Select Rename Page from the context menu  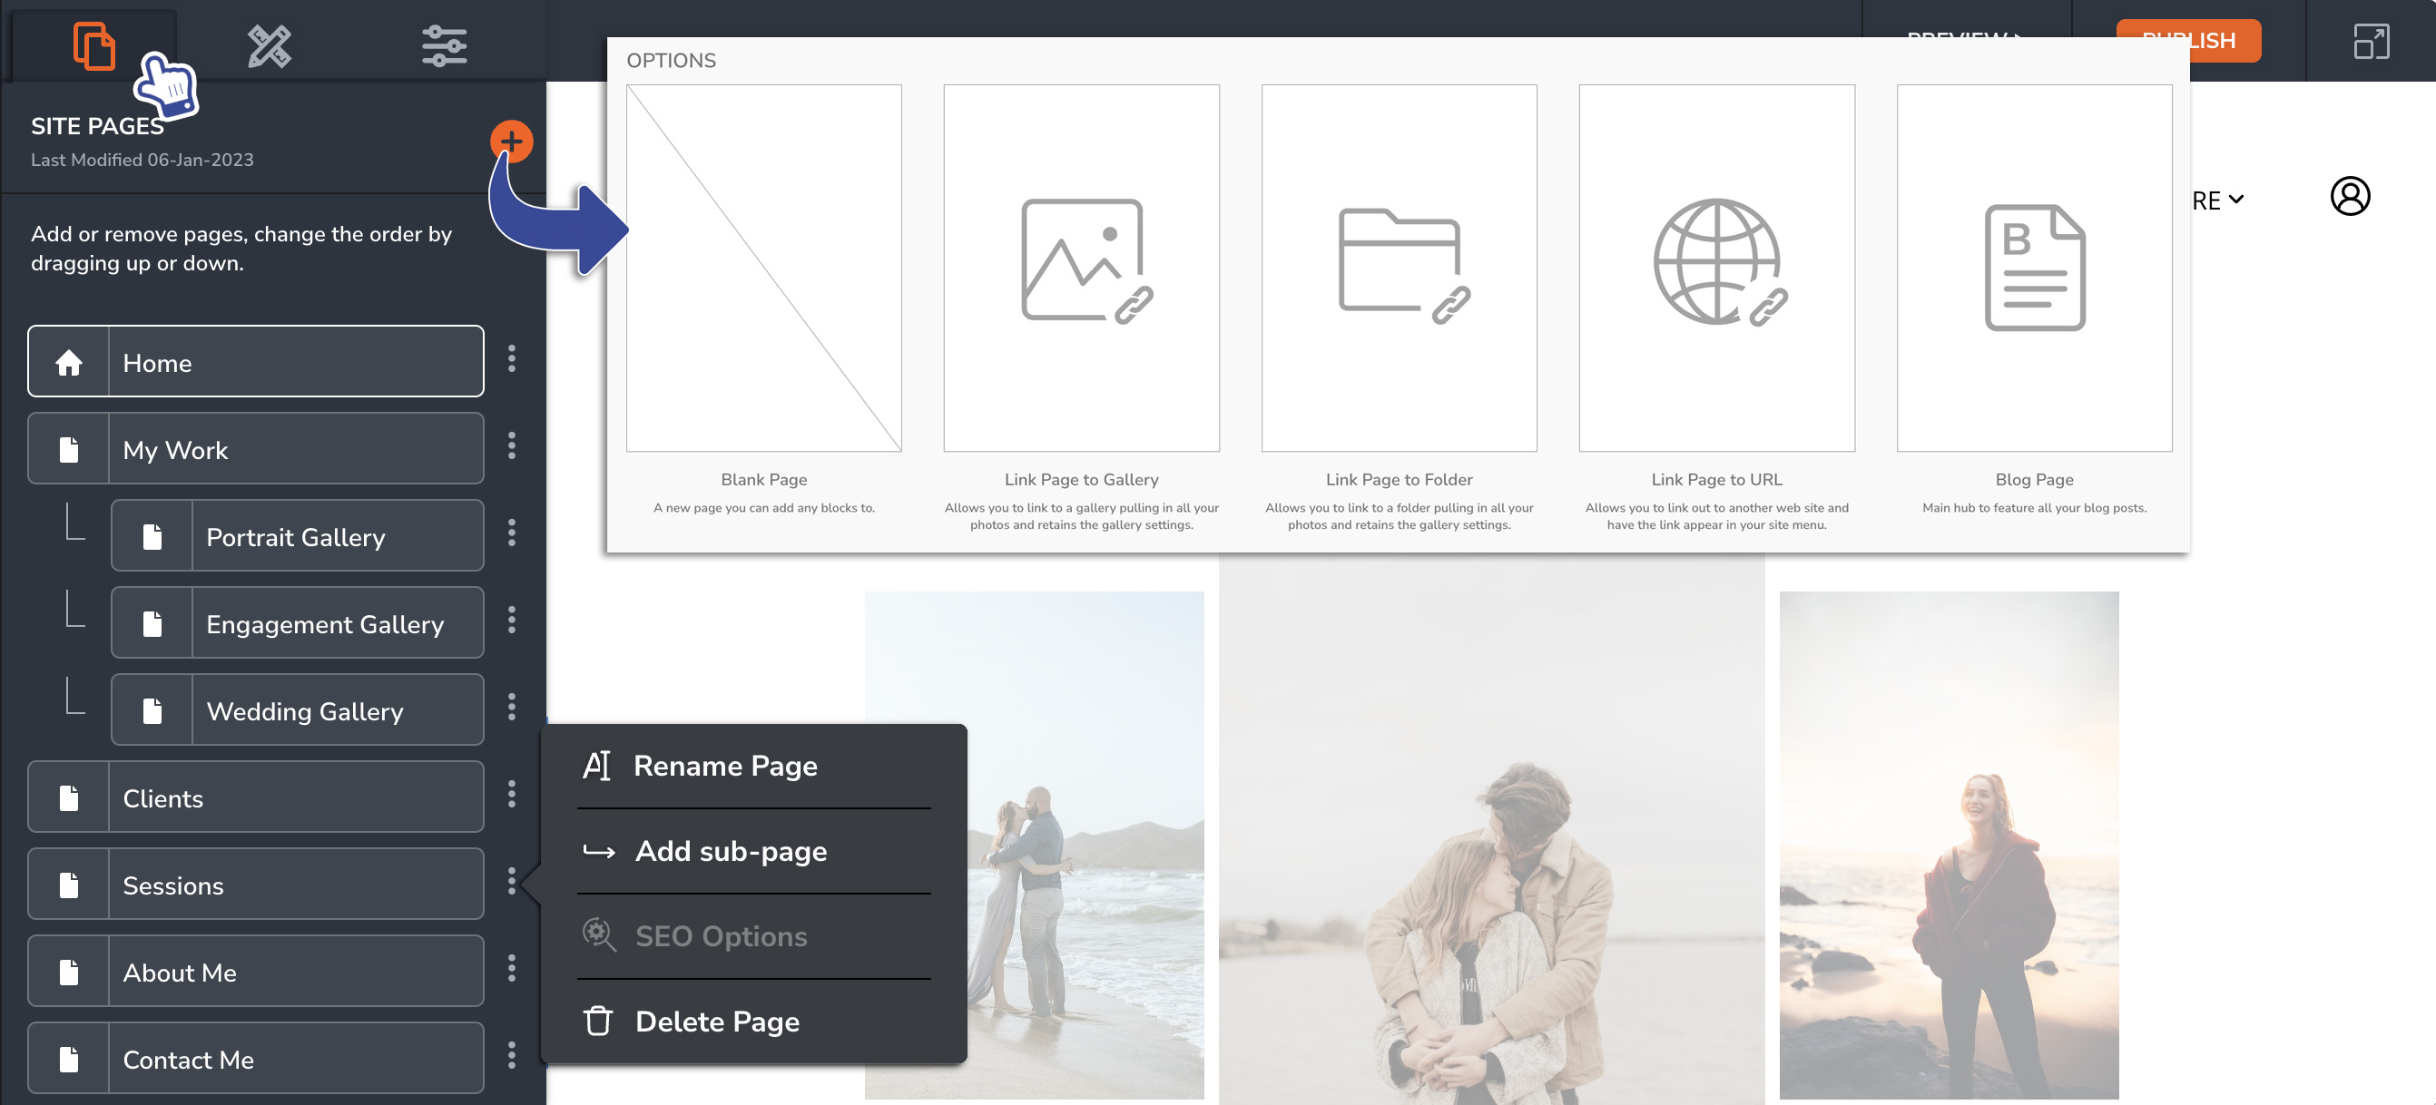pyautogui.click(x=726, y=766)
